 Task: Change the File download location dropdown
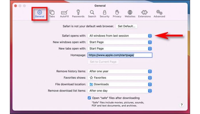[120, 84]
